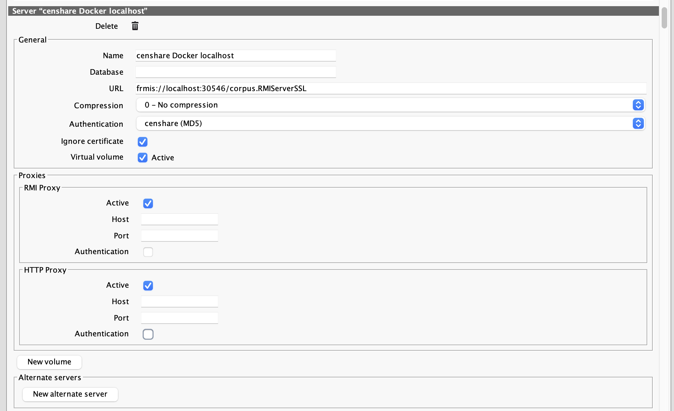Enable RMI Proxy Authentication checkbox
The width and height of the screenshot is (674, 411).
(x=148, y=252)
